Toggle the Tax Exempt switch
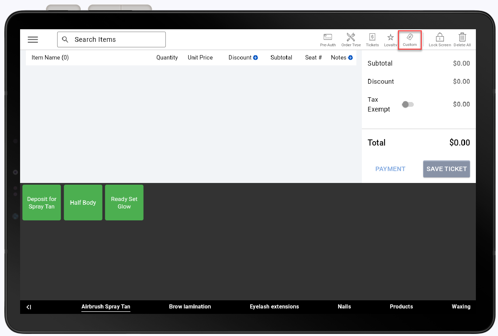 [x=407, y=104]
